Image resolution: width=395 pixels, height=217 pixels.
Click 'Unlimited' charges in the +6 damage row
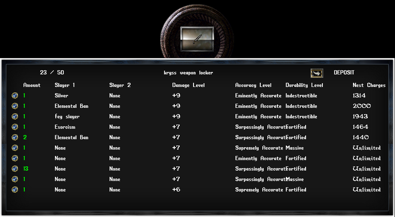tap(367, 189)
